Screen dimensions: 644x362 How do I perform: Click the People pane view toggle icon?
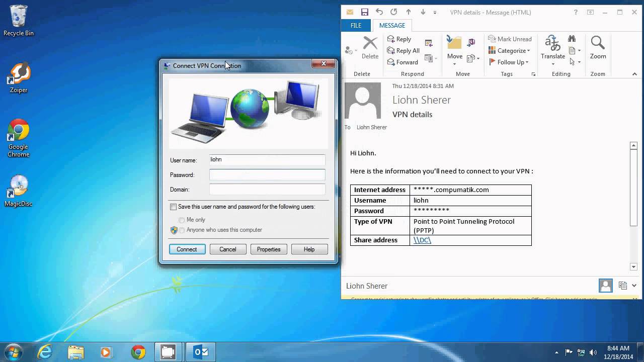(623, 286)
